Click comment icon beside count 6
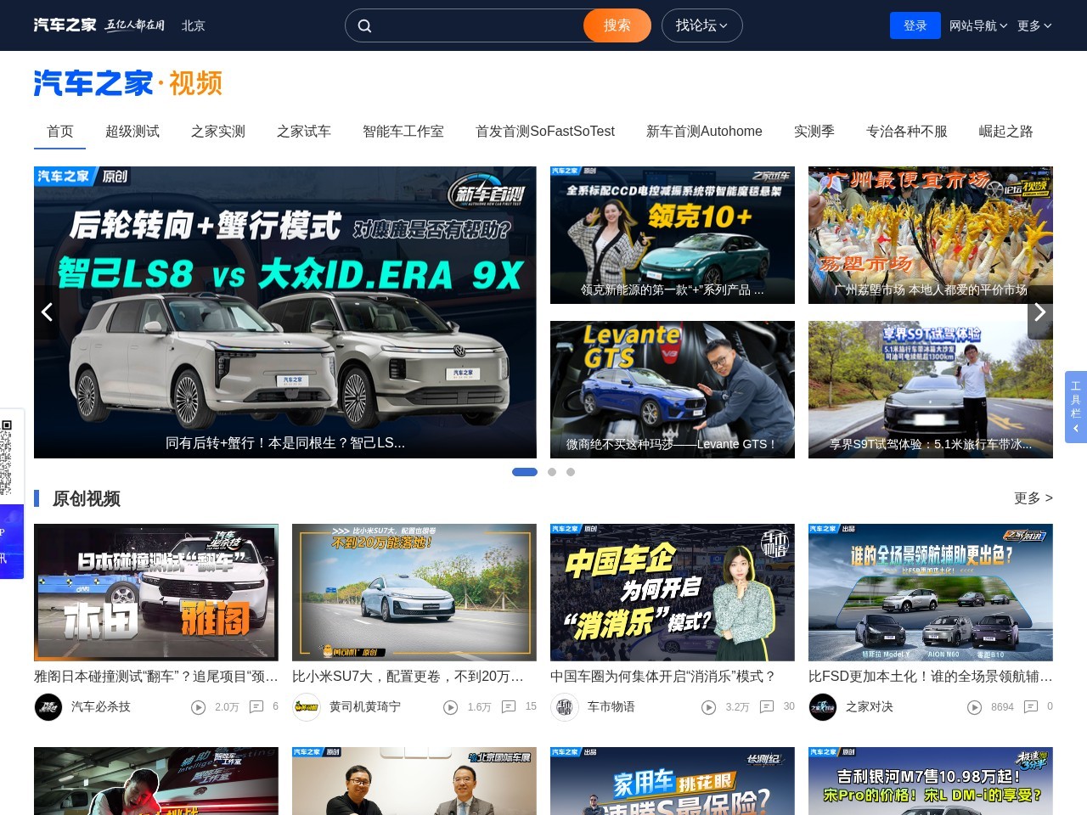This screenshot has width=1087, height=815. 256,706
